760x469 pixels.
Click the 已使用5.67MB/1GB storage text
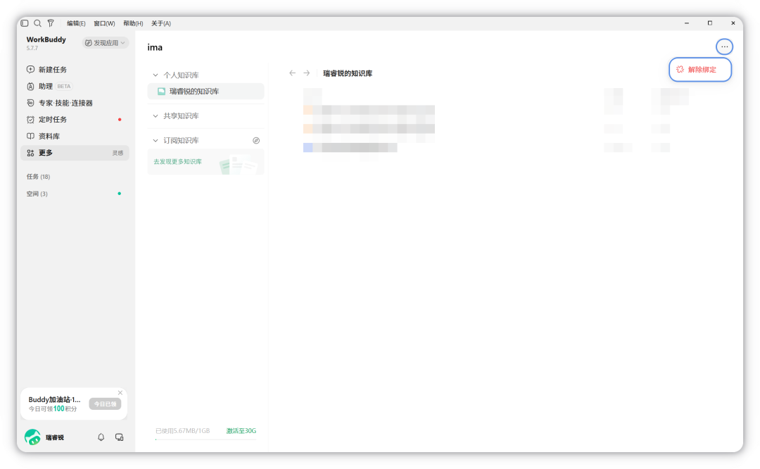(183, 431)
